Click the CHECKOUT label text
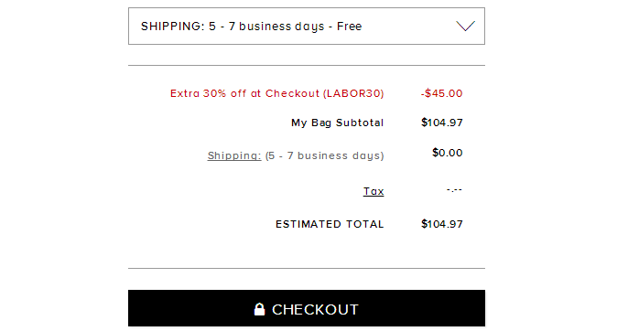The image size is (617, 331). 315,310
